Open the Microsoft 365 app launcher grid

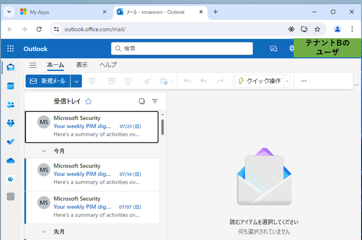click(x=11, y=48)
